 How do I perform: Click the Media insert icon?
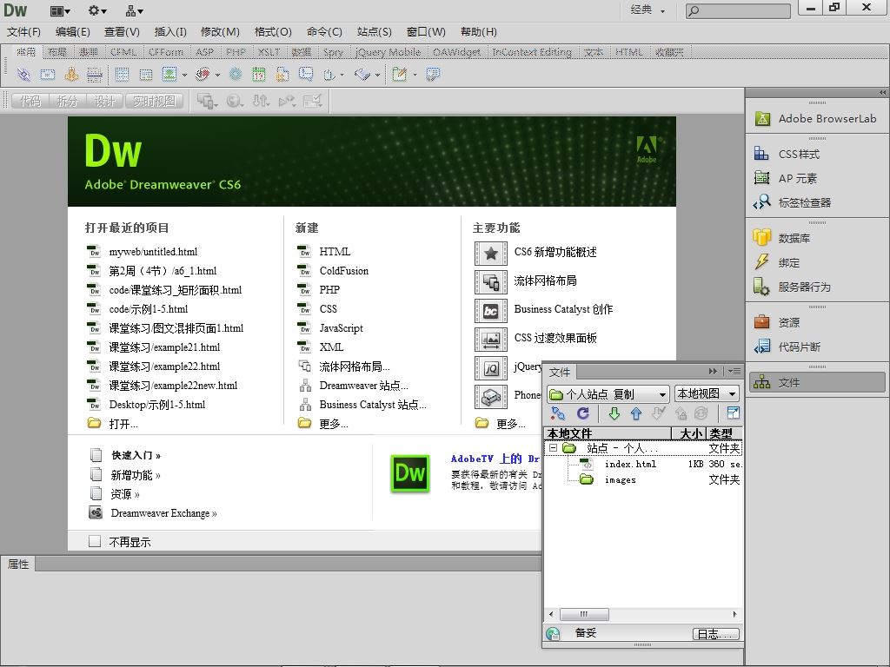[203, 75]
